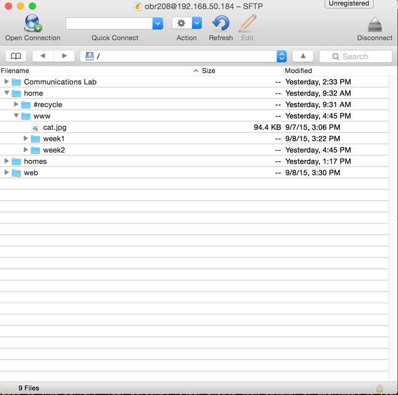Screen dimensions: 398x395
Task: Click the Communications Lab folder icon
Action: point(16,82)
